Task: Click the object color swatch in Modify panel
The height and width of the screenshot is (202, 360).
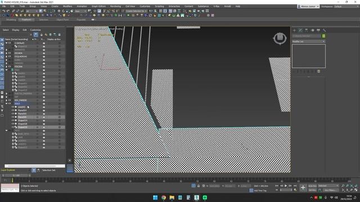Action: [324, 36]
